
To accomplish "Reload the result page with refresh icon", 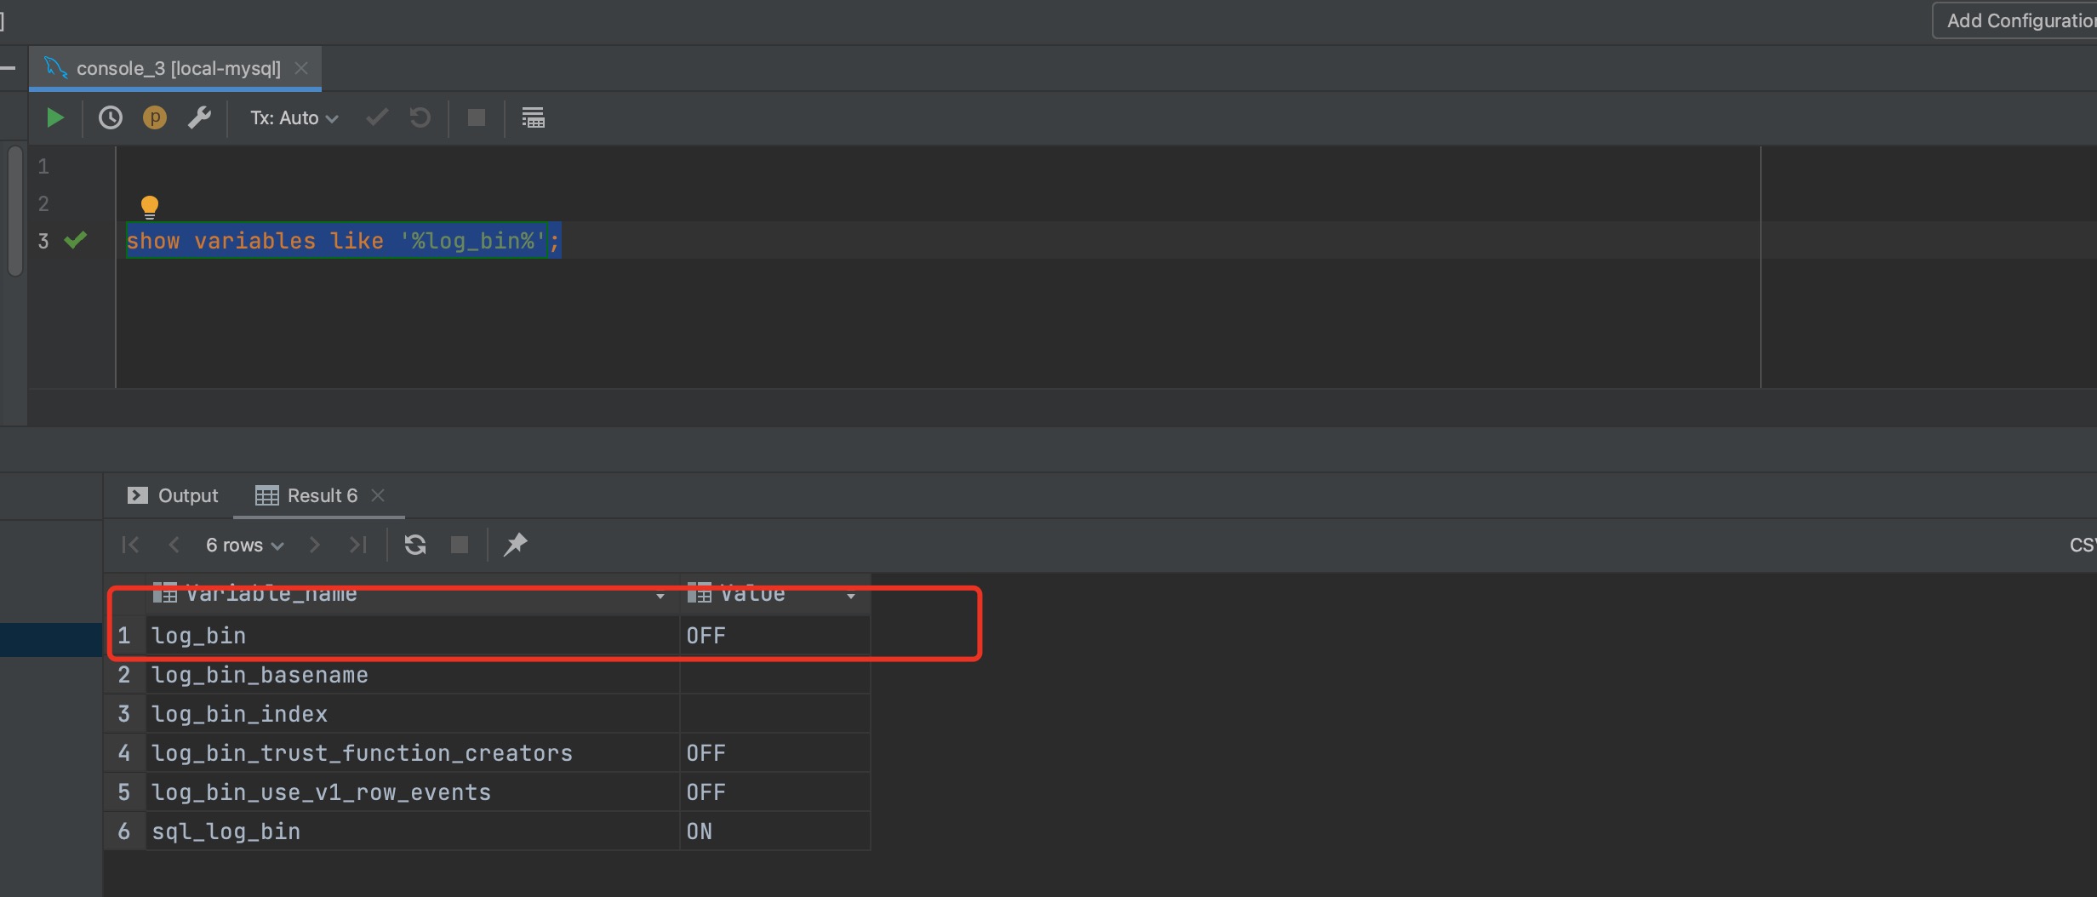I will (x=415, y=545).
